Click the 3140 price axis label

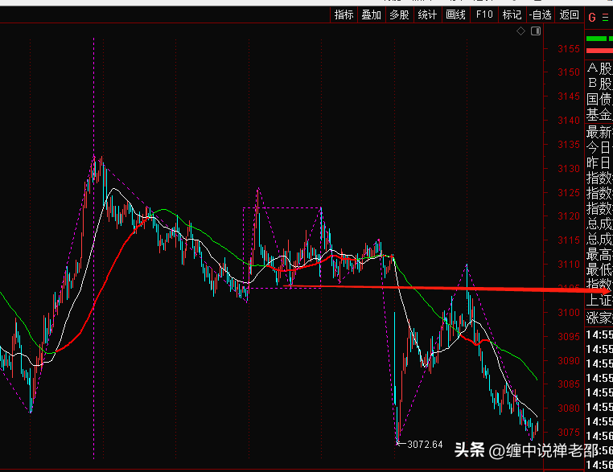point(569,121)
